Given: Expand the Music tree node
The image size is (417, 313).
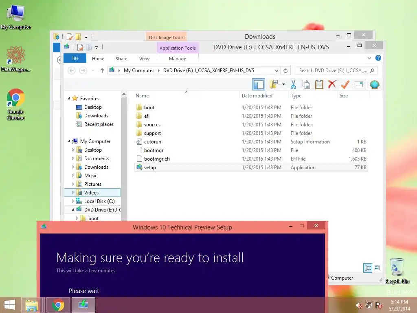Looking at the screenshot, I should (73, 175).
